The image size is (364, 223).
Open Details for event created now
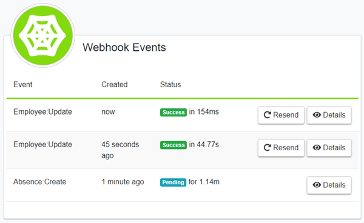(x=329, y=115)
